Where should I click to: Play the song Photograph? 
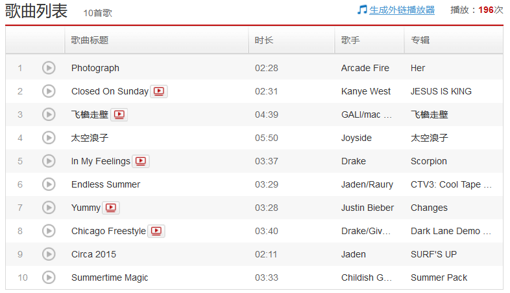click(49, 68)
